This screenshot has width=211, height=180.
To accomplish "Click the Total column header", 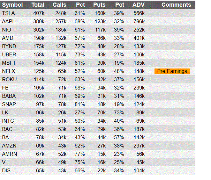I will tap(38, 5).
